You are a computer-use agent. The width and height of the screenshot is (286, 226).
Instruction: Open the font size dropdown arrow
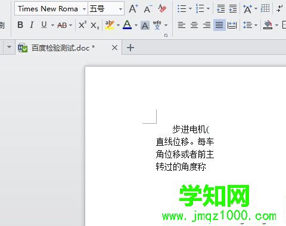point(120,9)
